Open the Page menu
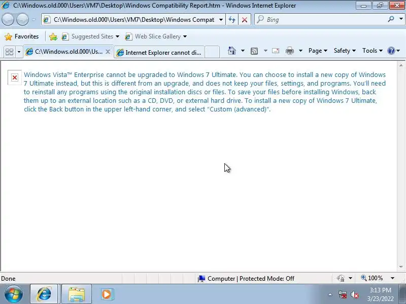Image resolution: width=406 pixels, height=304 pixels. pos(318,51)
